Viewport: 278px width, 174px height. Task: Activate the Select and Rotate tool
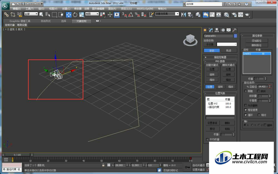click(x=75, y=14)
